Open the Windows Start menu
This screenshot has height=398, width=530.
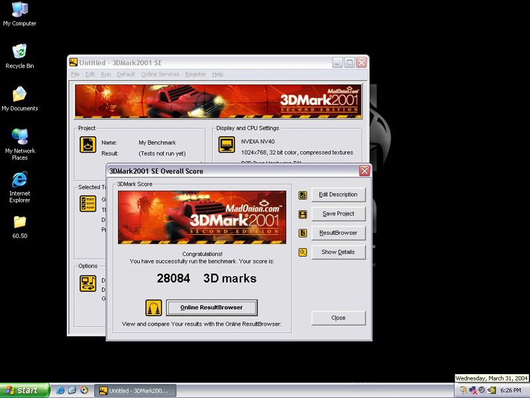(25, 390)
